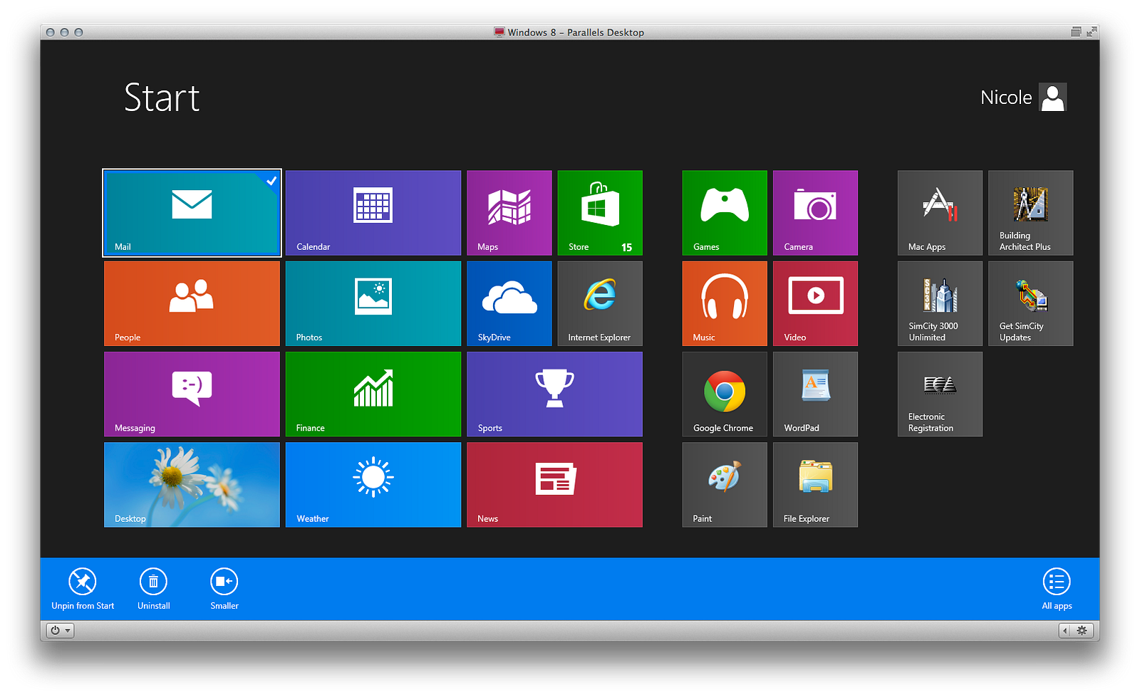Viewport: 1140px width, 697px height.
Task: Open the News tile
Action: 554,485
